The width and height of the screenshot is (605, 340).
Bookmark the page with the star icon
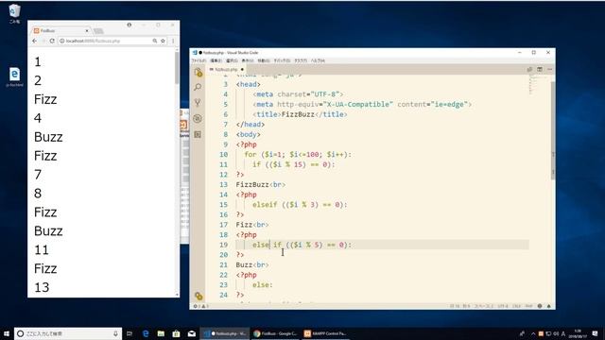coord(163,41)
